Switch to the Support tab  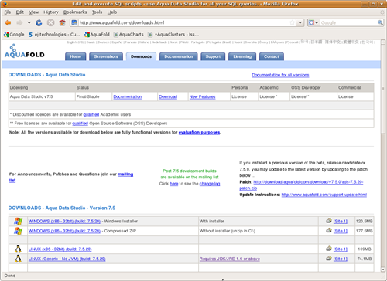(x=213, y=56)
